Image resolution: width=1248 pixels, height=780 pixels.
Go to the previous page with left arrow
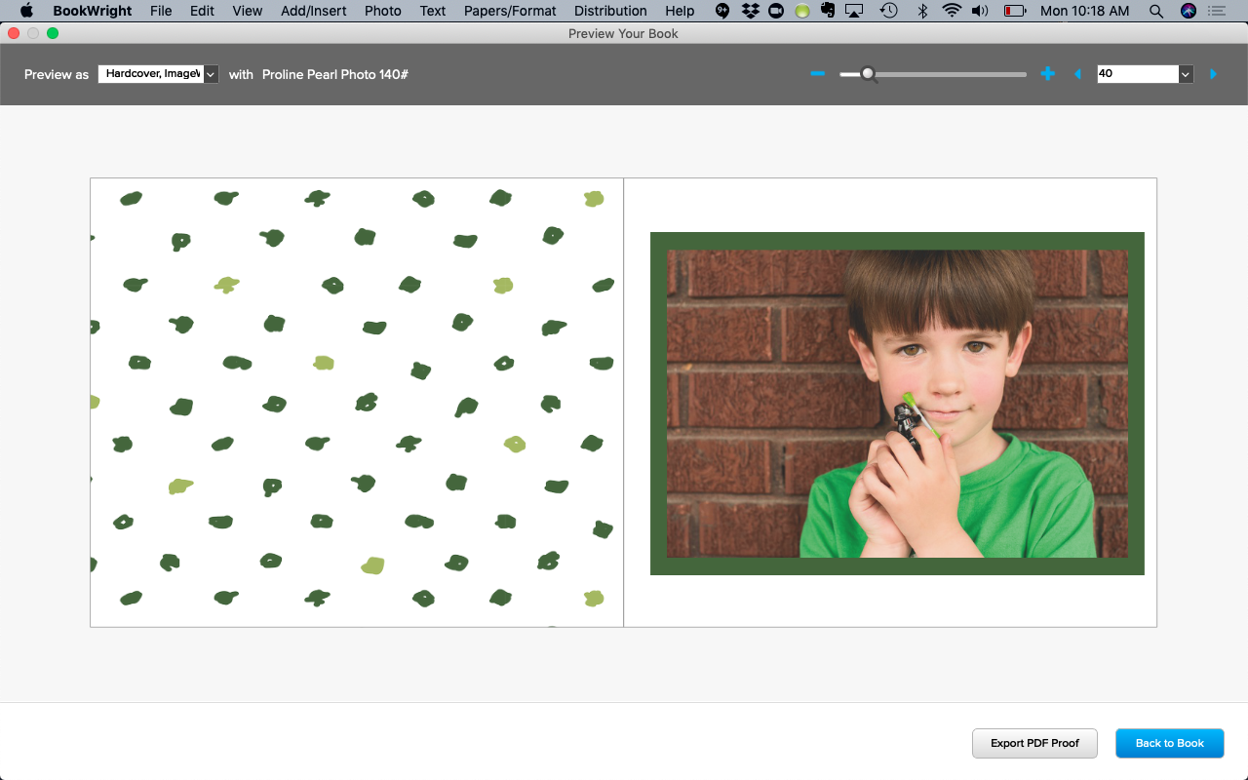tap(1077, 74)
